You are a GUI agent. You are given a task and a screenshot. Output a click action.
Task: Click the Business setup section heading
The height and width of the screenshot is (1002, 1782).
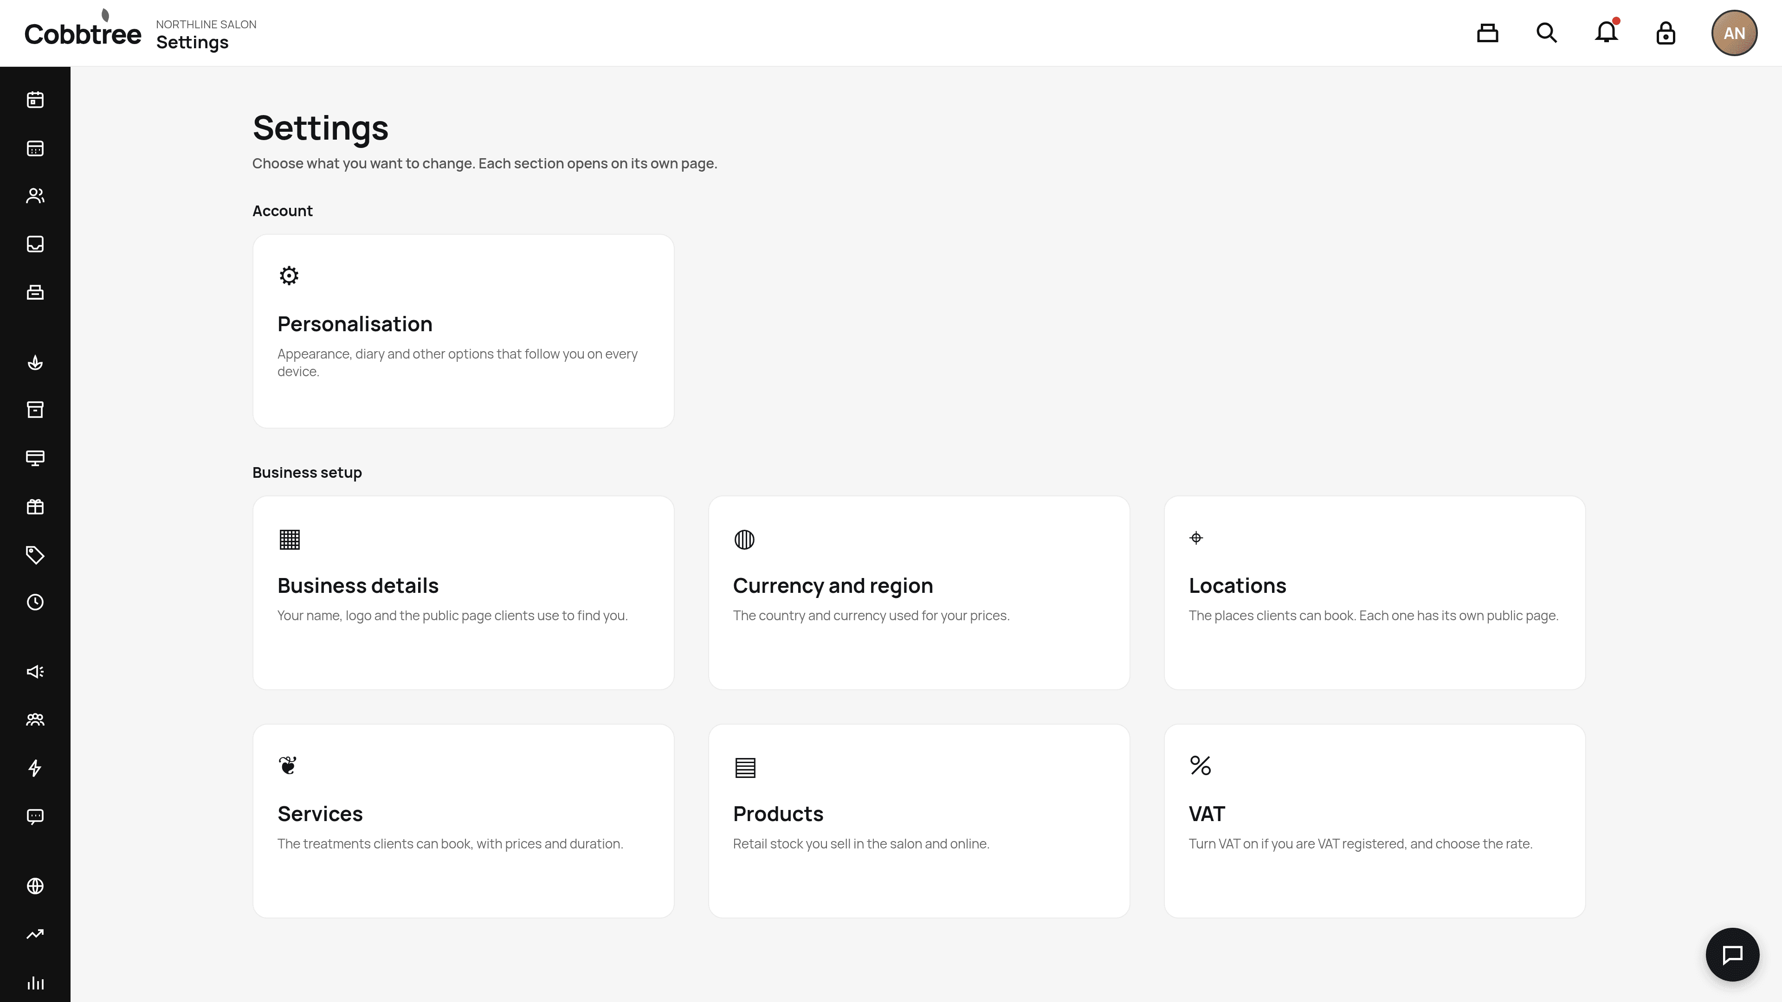pos(307,472)
